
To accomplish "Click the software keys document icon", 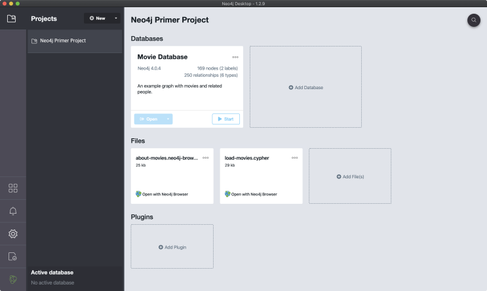I will 12,256.
